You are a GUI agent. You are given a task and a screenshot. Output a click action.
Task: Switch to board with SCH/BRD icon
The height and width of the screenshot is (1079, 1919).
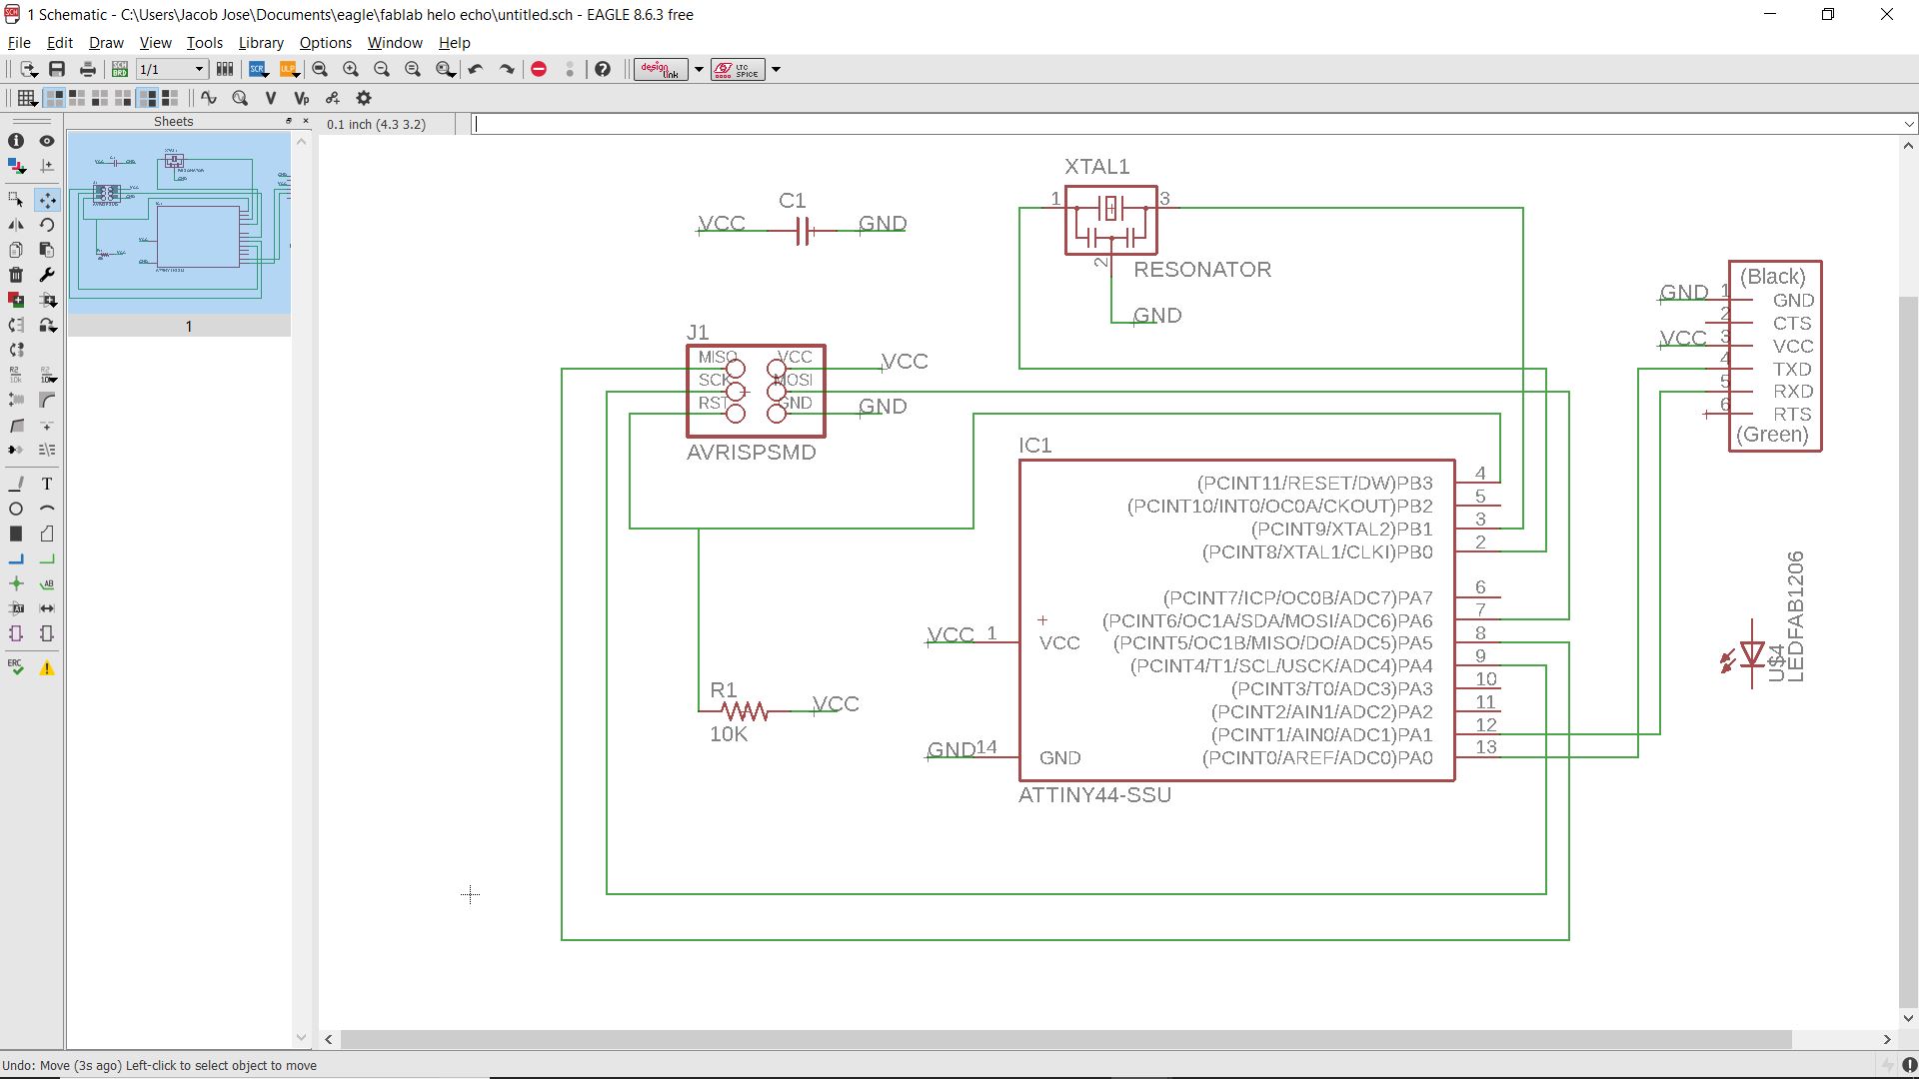point(120,69)
